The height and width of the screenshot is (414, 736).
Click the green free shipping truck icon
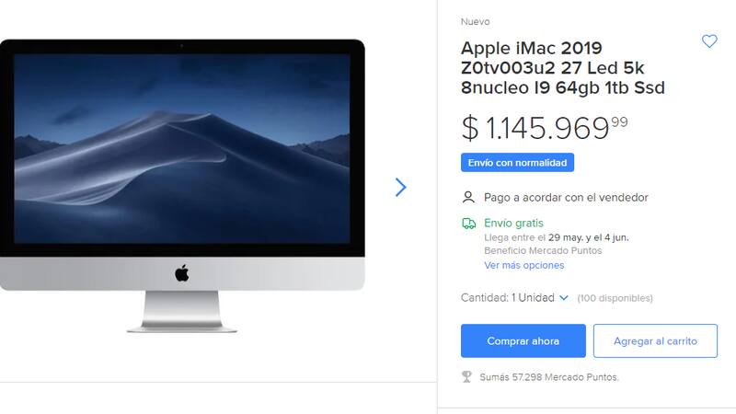pos(468,224)
